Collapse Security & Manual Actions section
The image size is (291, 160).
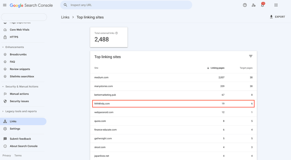3,87
